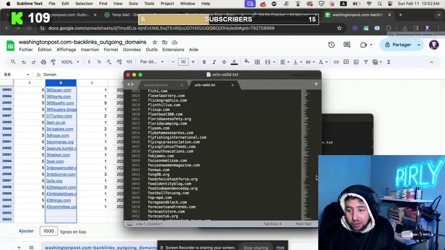Create a filter with funnel icon
Viewport: 445px width, 250px height.
[366, 62]
